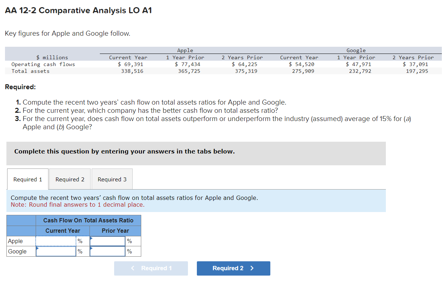444x282 pixels.
Task: Click Apple's Prior Year ratio input field
Action: 108,241
